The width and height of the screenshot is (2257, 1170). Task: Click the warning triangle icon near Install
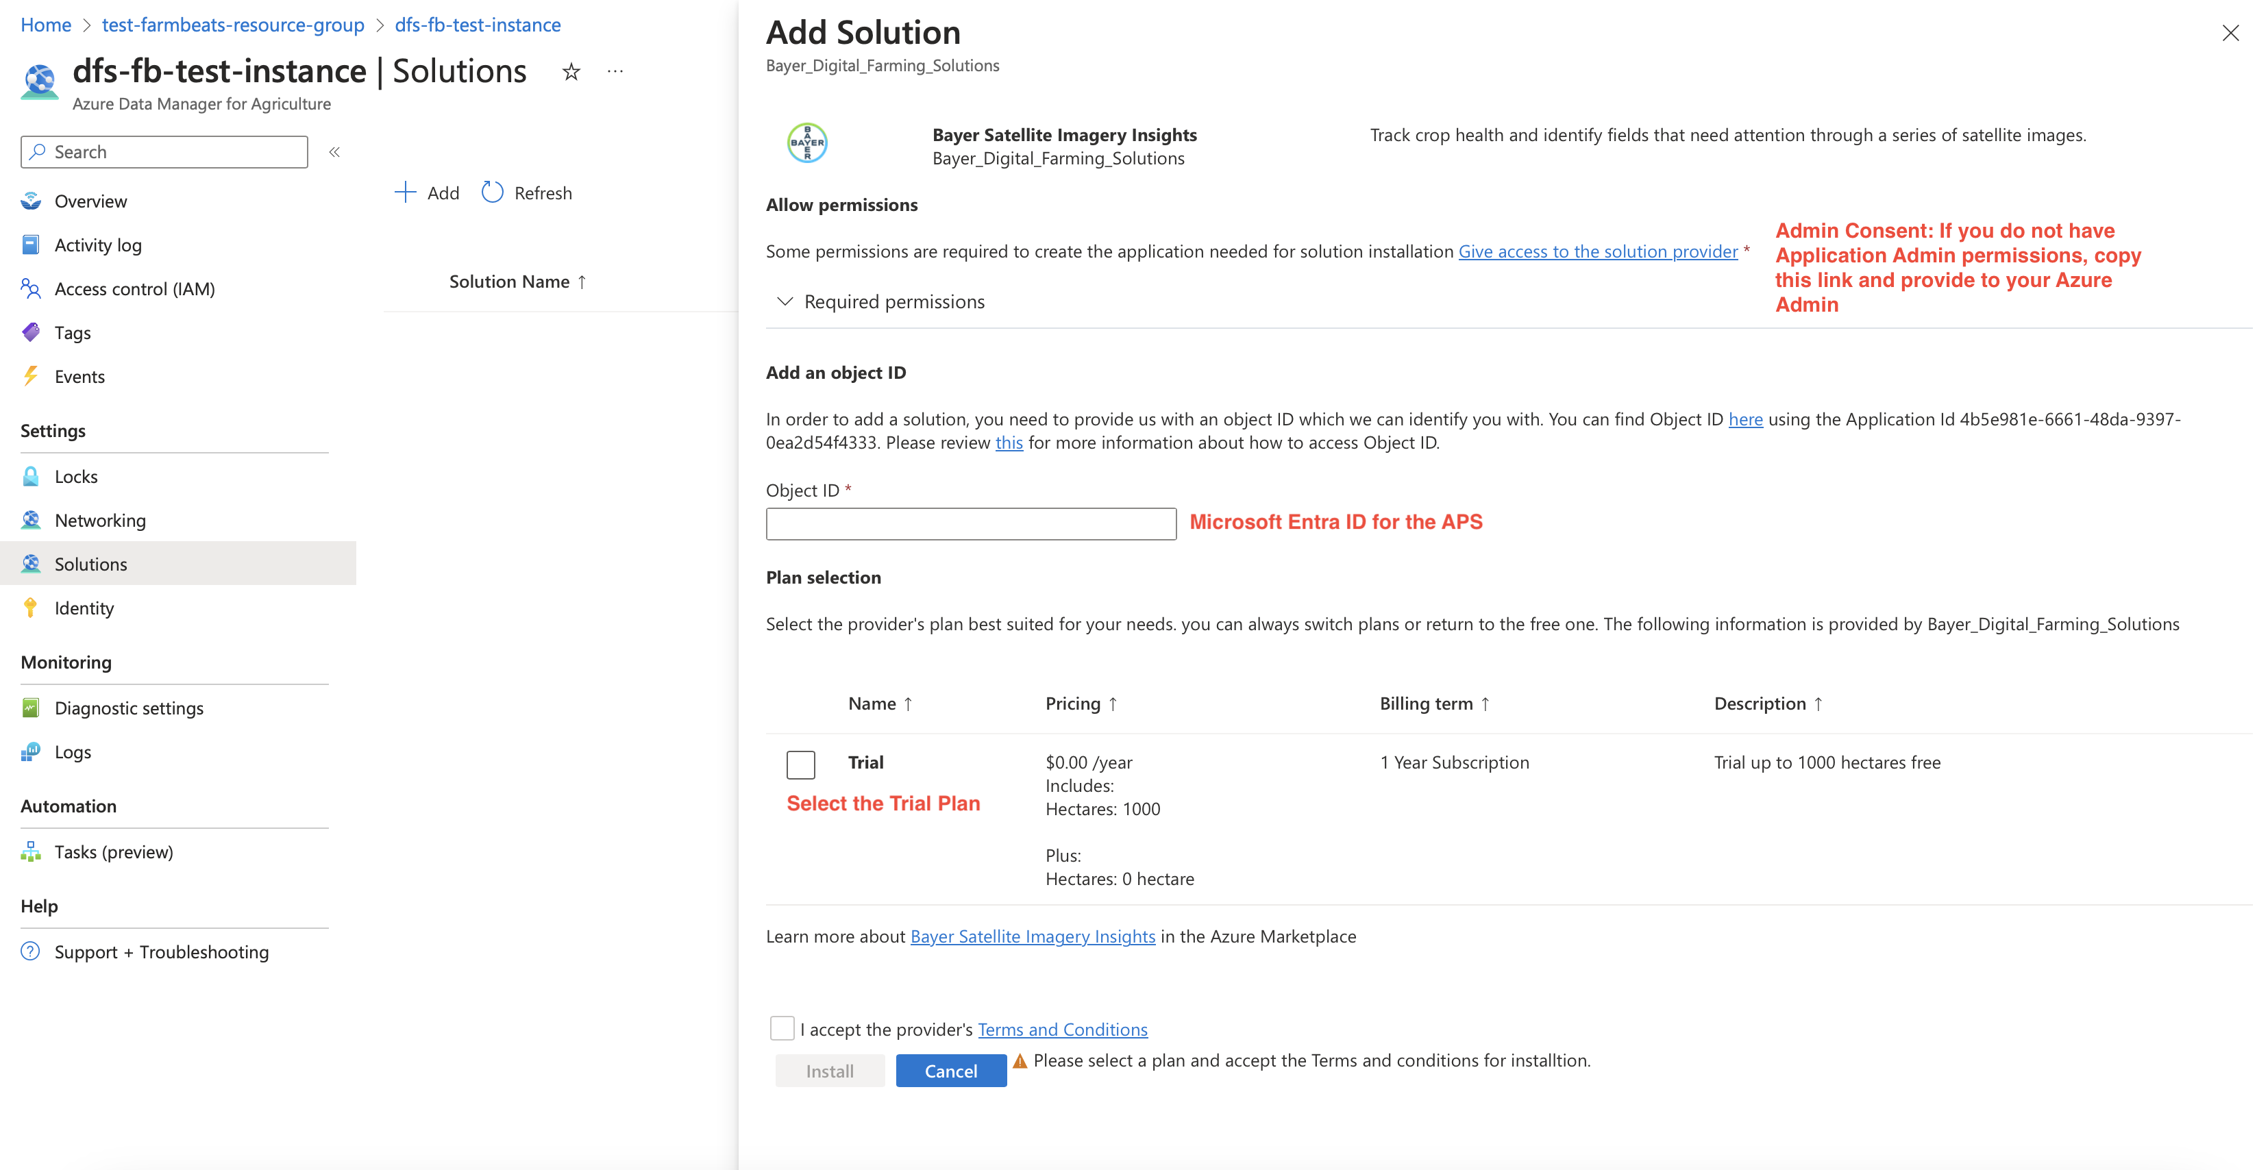[x=1020, y=1060]
